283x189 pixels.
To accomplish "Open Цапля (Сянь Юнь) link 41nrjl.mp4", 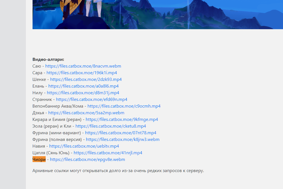I will tap(108, 153).
